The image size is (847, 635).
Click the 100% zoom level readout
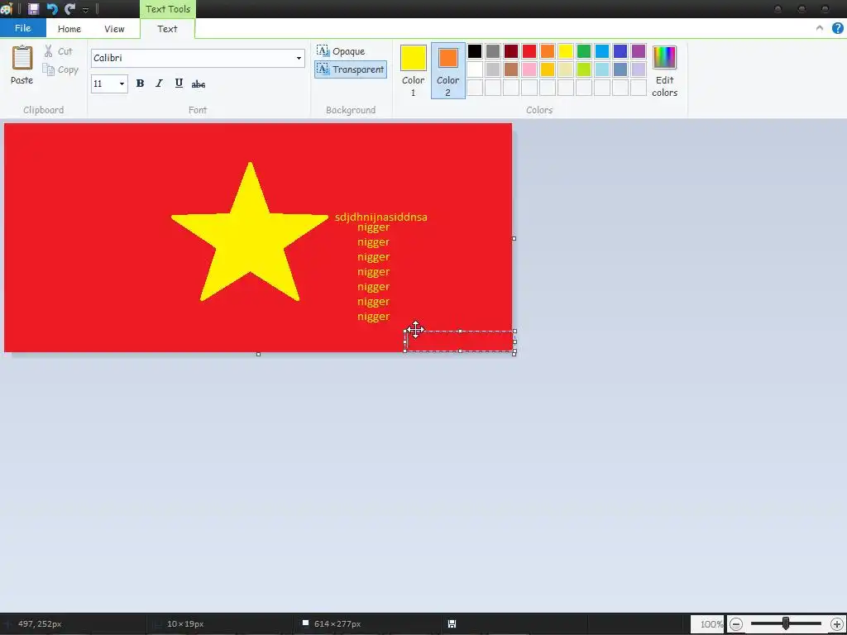click(x=711, y=624)
